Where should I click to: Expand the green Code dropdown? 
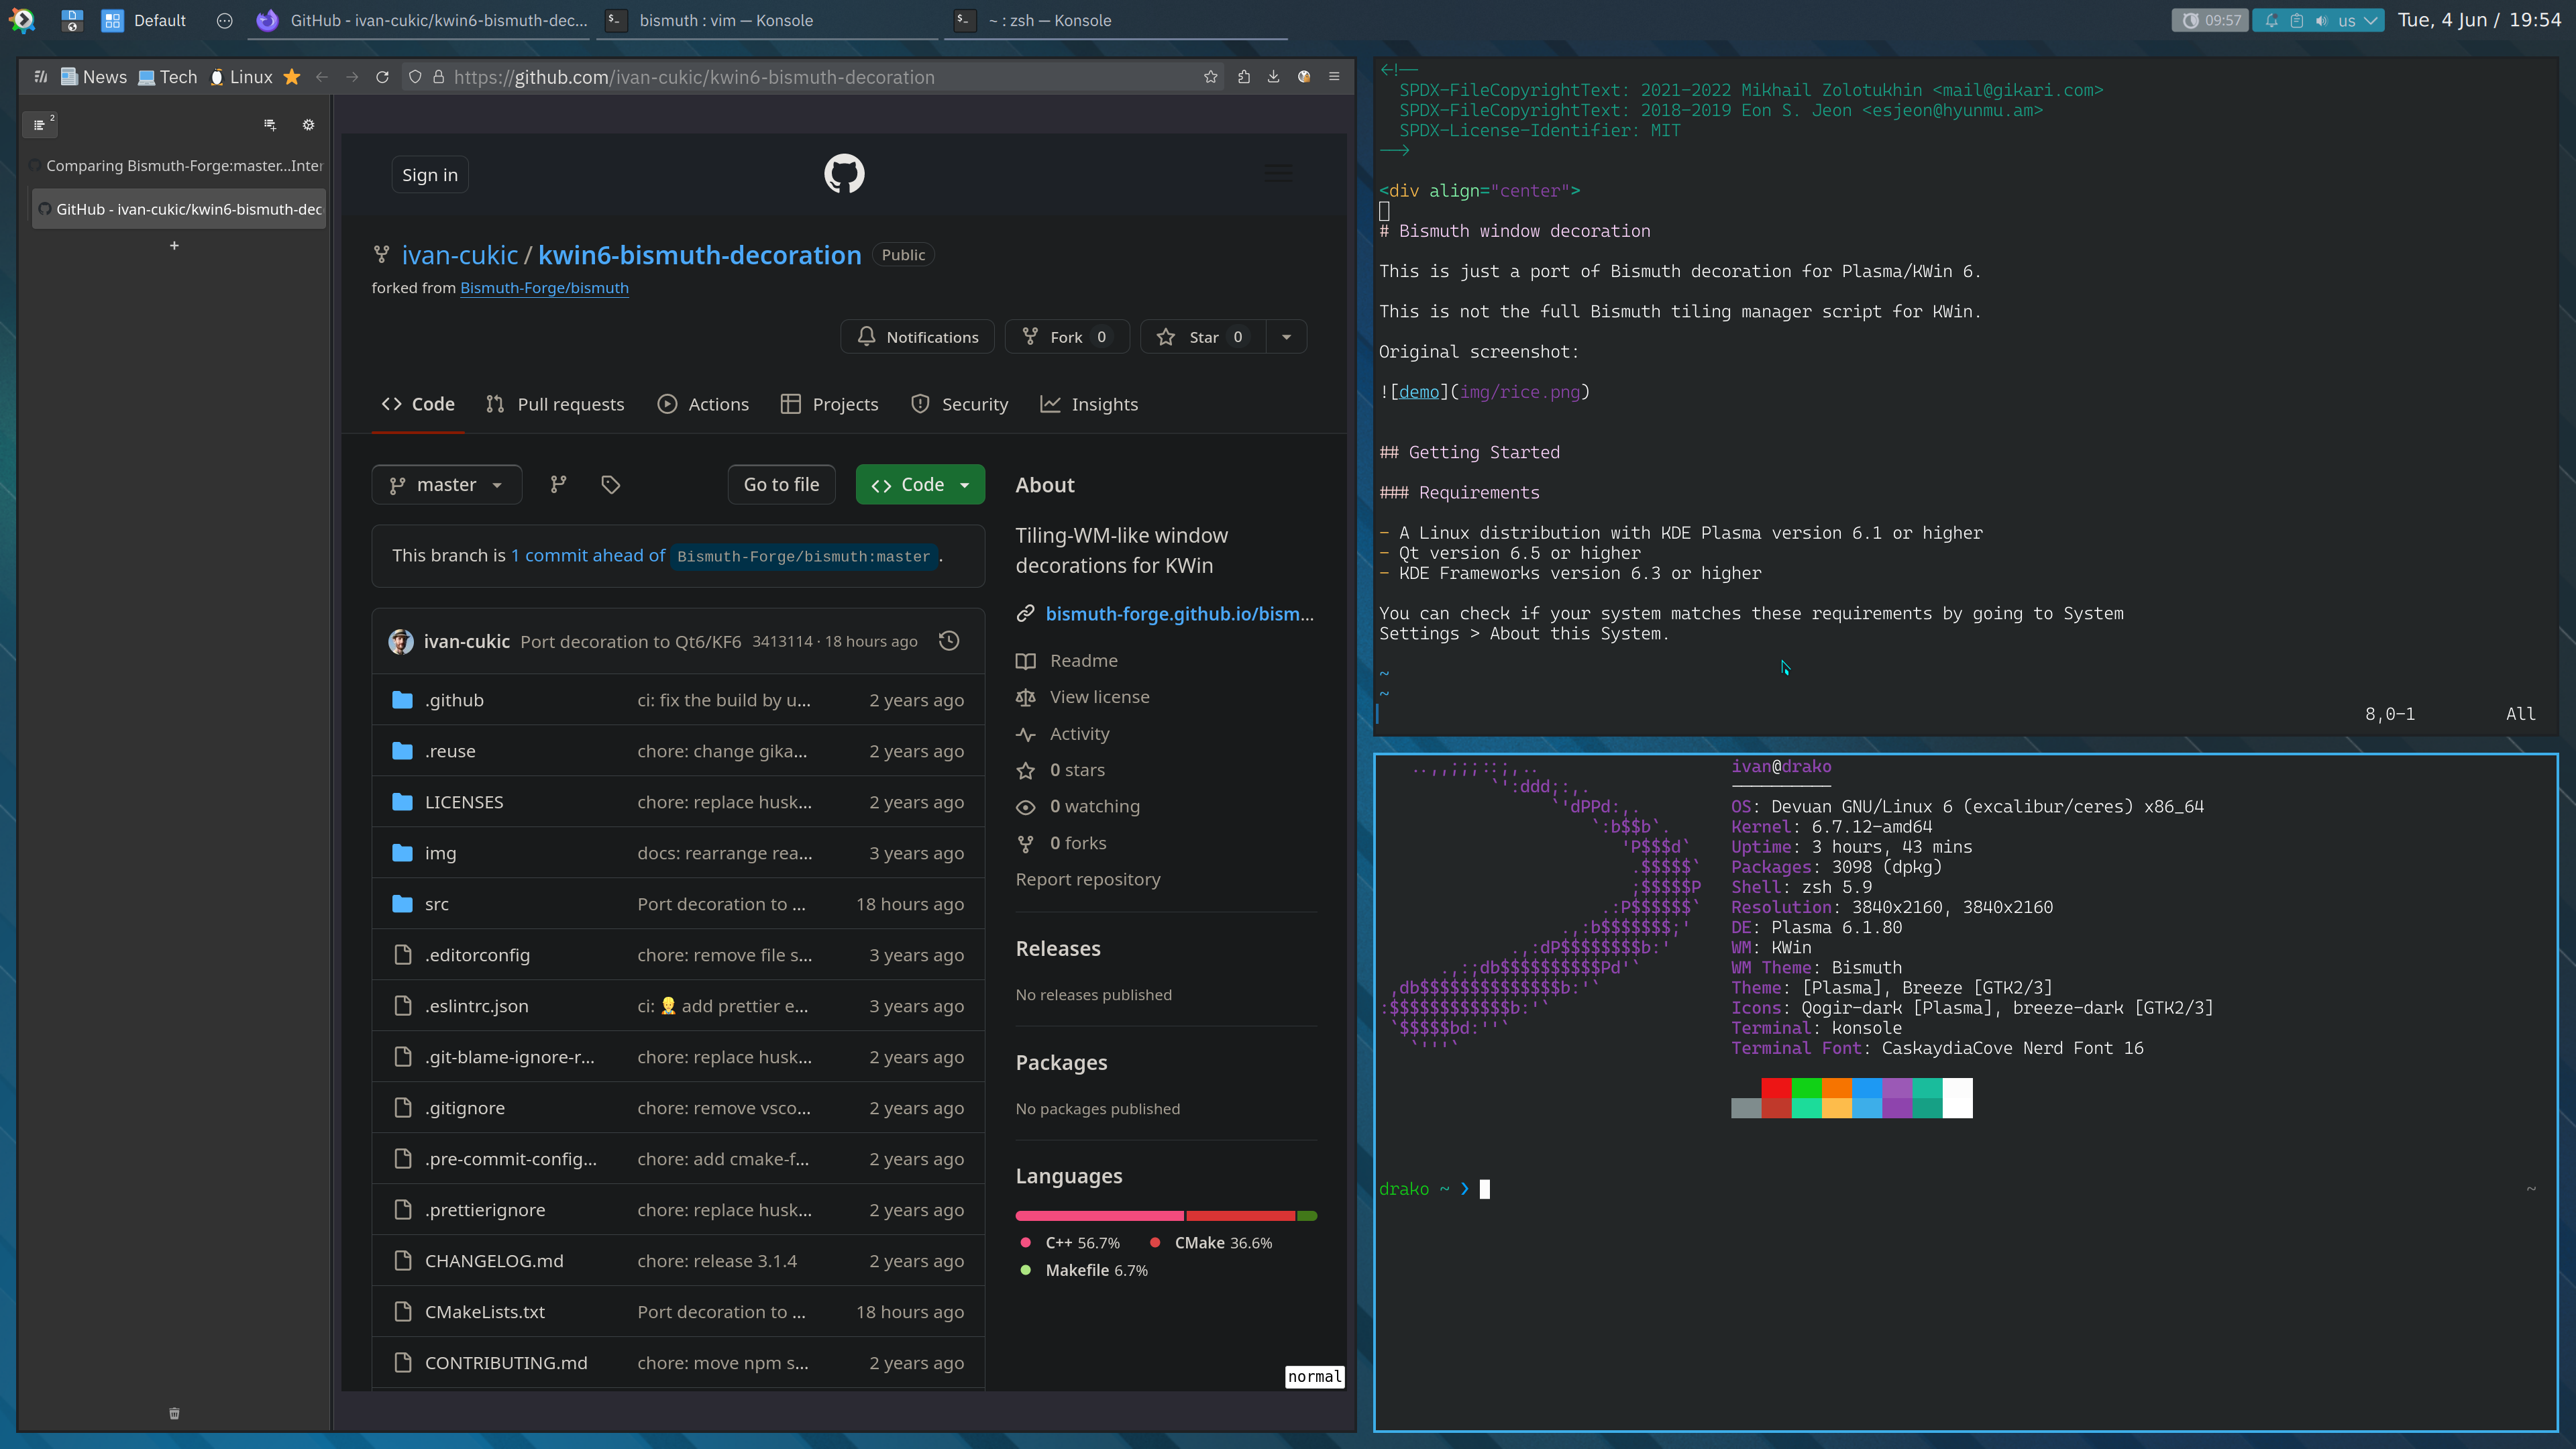coord(920,485)
